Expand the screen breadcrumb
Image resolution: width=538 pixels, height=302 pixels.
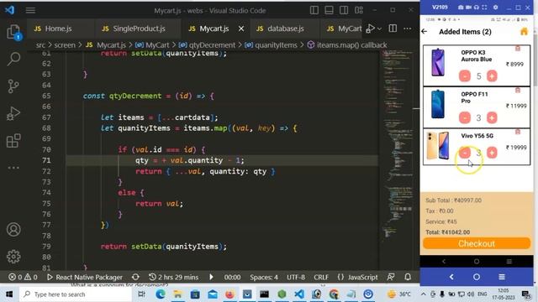point(65,44)
